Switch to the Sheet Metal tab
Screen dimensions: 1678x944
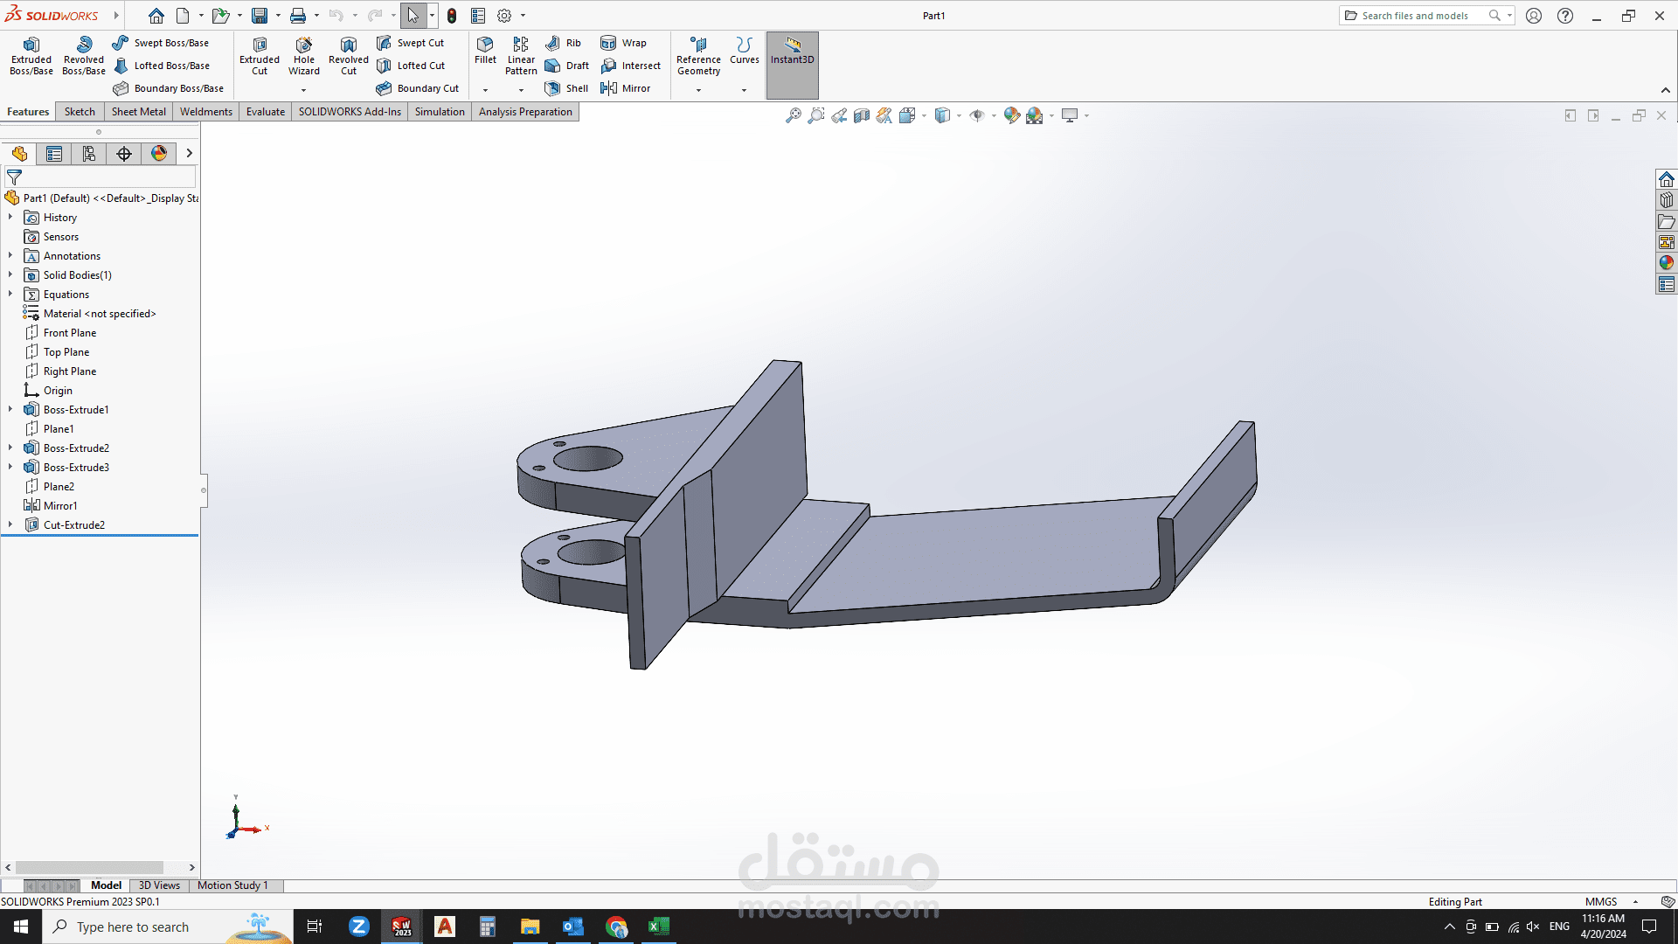click(x=138, y=112)
